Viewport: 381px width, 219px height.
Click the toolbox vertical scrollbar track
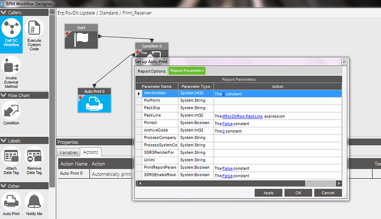(52, 101)
